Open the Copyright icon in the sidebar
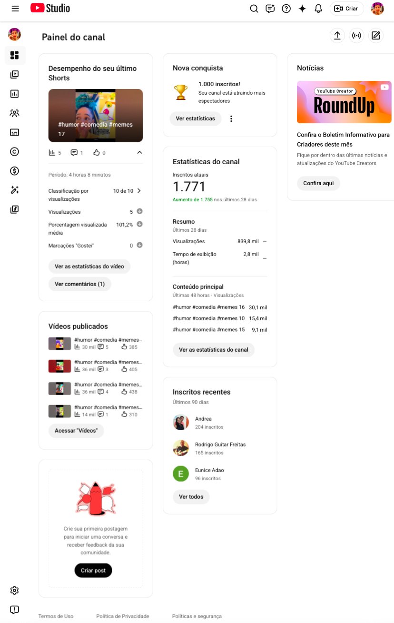394x623 pixels. click(14, 151)
